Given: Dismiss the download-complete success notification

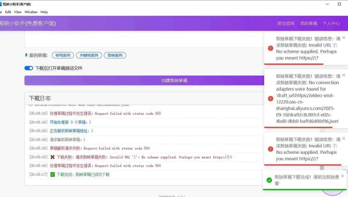Looking at the screenshot, I should pos(342,176).
